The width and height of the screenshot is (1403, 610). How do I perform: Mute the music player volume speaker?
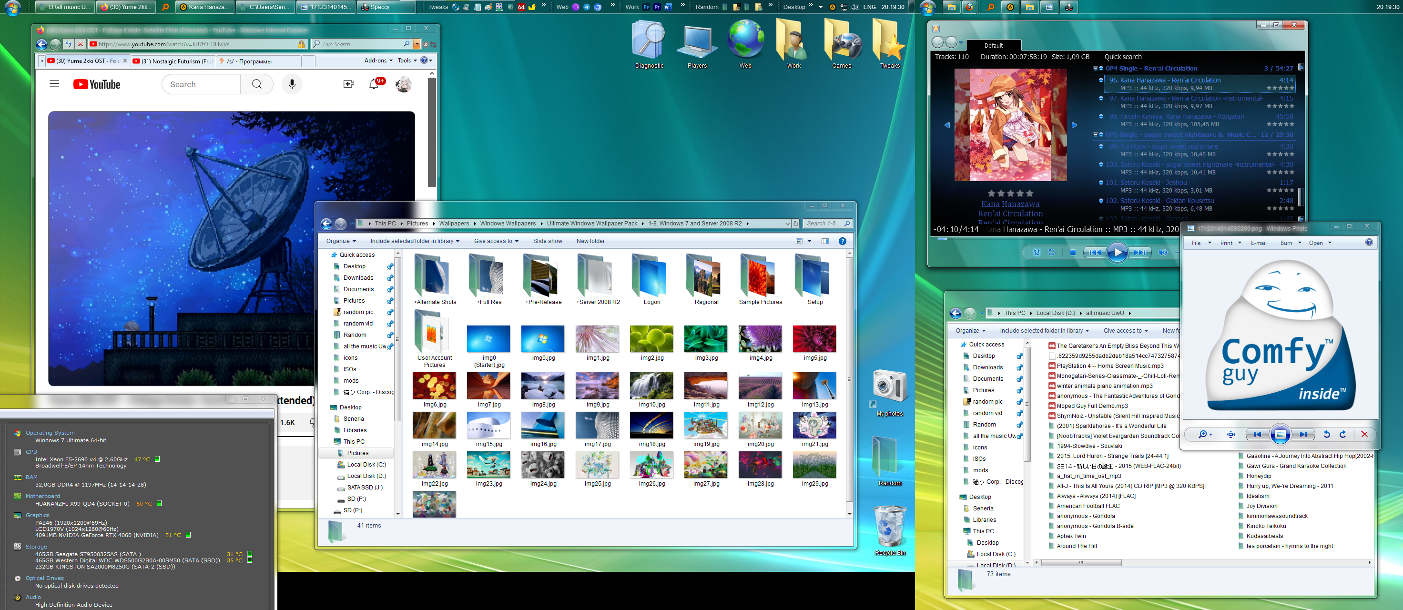pos(1163,252)
